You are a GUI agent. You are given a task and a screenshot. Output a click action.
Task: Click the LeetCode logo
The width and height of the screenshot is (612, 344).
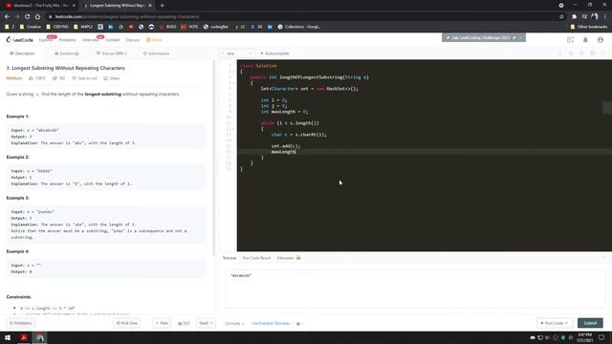[x=19, y=40]
